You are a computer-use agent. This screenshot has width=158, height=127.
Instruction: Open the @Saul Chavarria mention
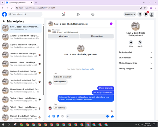106,88
